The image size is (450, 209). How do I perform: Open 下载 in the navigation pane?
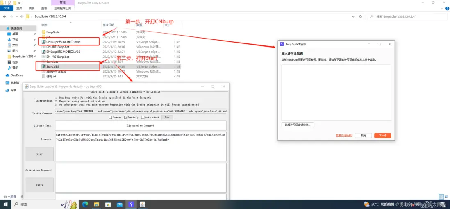[15, 40]
